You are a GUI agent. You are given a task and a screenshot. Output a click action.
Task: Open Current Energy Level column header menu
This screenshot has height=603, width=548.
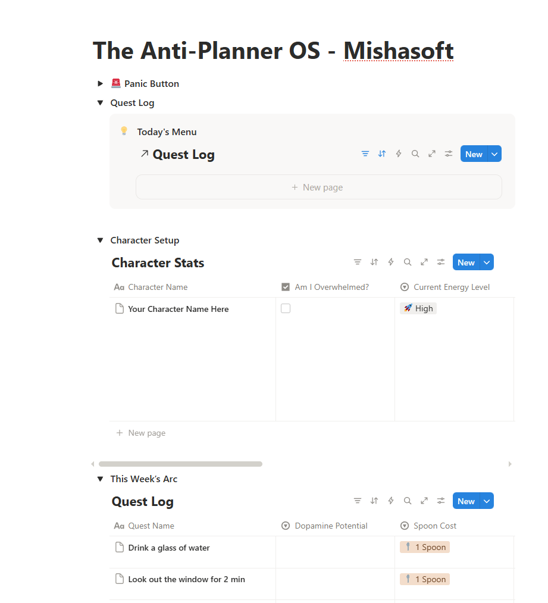point(445,288)
